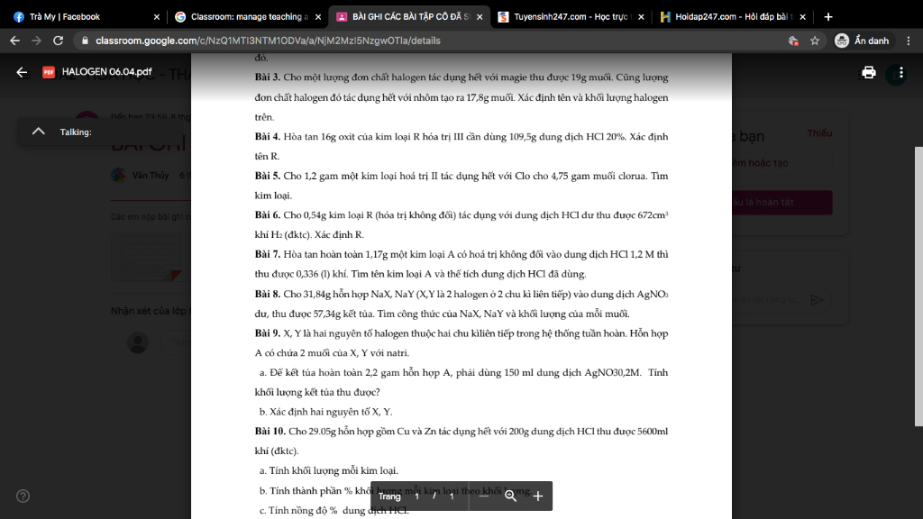Click the HALOGEN 06.04.pdf file icon
The width and height of the screenshot is (923, 519).
pyautogui.click(x=49, y=72)
